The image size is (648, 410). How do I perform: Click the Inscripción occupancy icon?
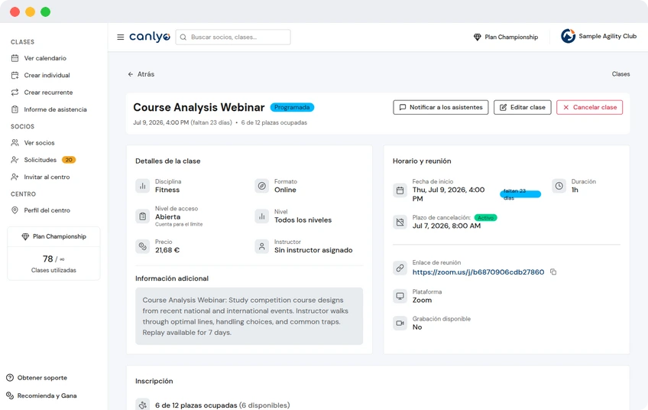coord(143,405)
